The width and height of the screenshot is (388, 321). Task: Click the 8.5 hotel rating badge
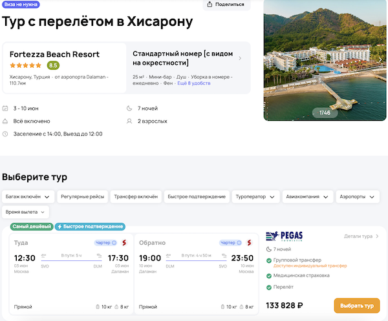53,65
